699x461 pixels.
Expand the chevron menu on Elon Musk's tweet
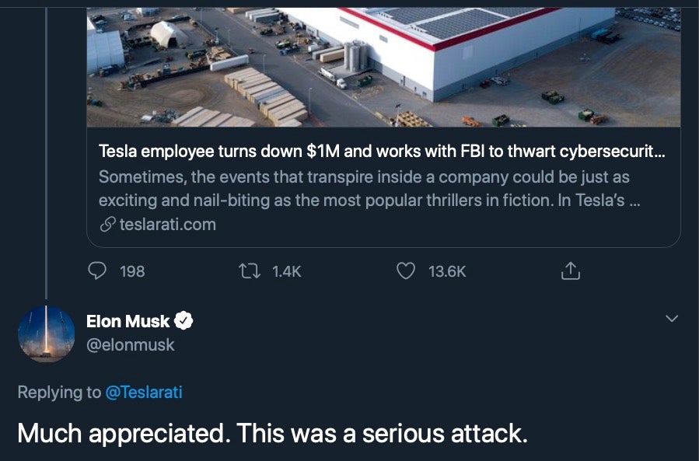[673, 319]
